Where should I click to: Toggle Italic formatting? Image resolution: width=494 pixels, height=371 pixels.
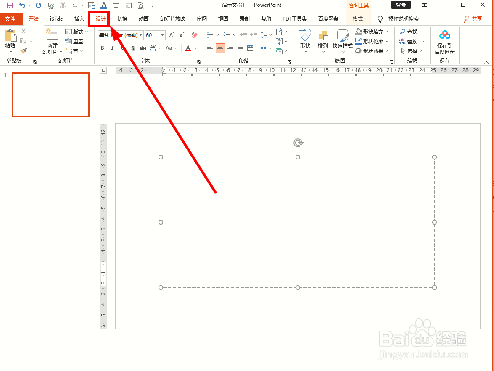pyautogui.click(x=112, y=48)
